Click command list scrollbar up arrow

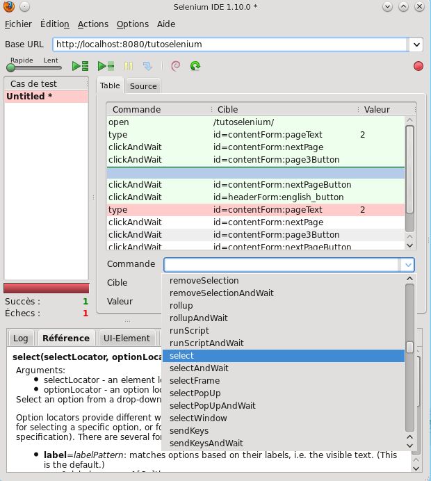click(409, 279)
